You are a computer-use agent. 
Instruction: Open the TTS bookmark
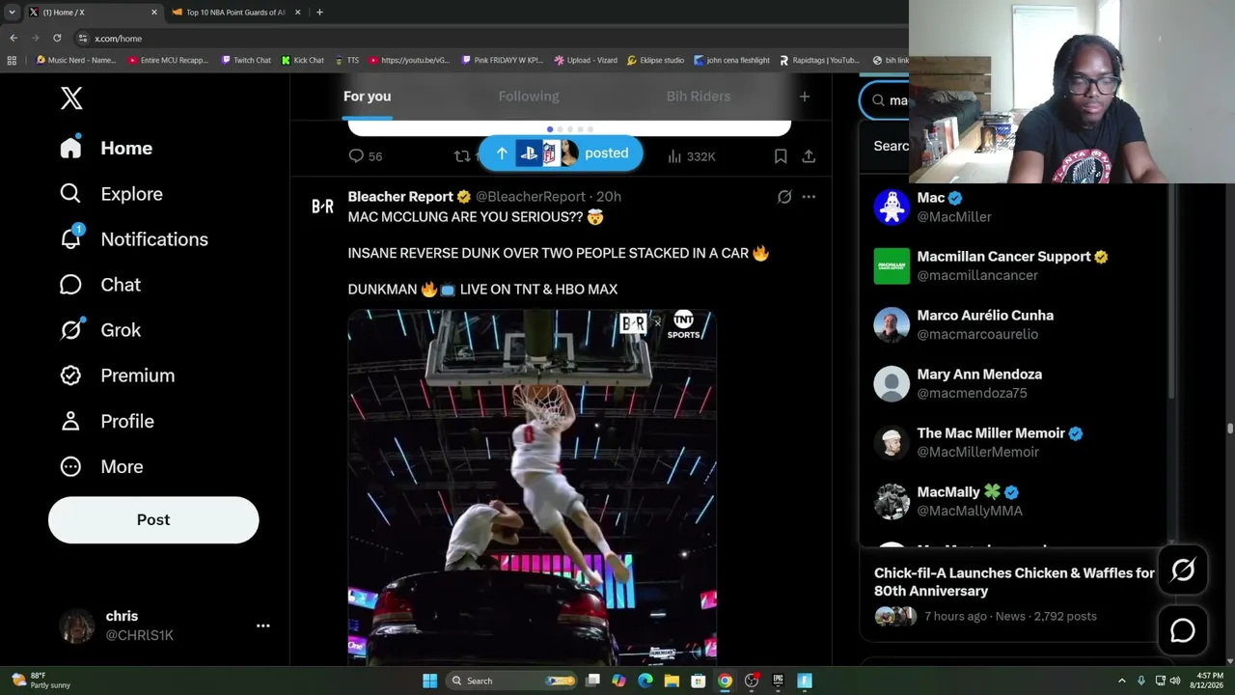[346, 61]
